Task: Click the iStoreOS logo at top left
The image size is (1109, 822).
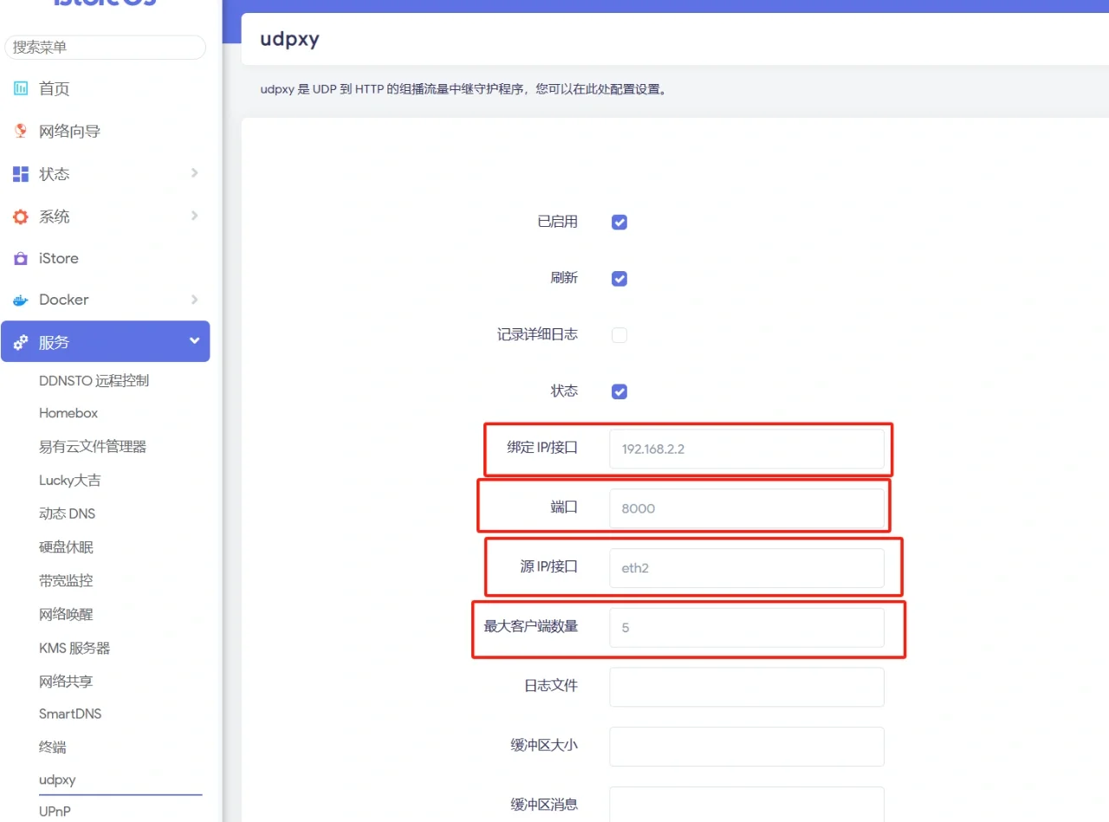Action: coord(104,4)
